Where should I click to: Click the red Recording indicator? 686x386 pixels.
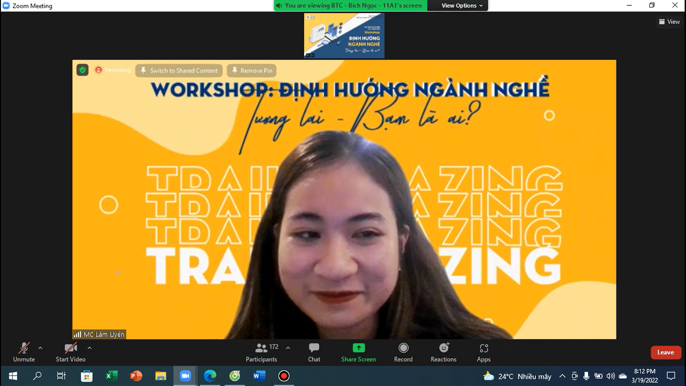(x=113, y=70)
